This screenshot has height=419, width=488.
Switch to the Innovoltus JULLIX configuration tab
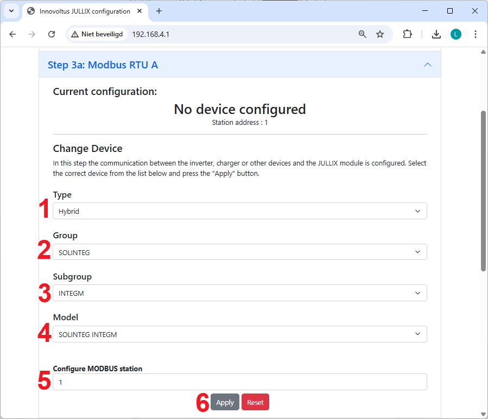(84, 11)
